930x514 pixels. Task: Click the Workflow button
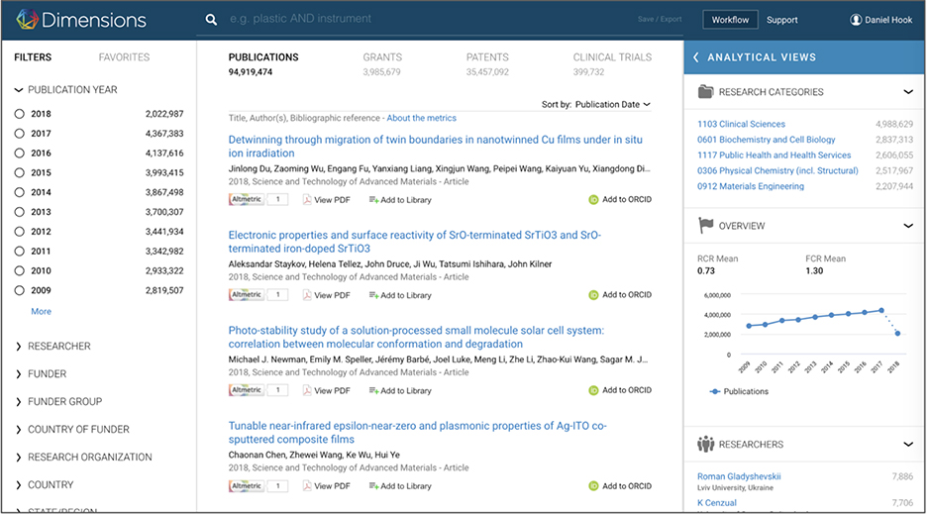(x=730, y=20)
